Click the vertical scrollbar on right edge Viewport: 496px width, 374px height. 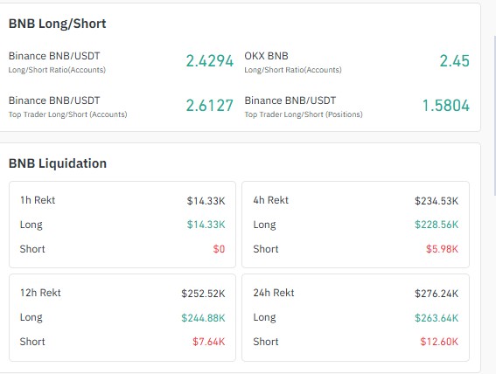(493, 115)
